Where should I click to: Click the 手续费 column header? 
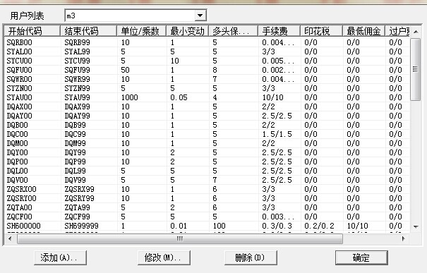(279, 31)
